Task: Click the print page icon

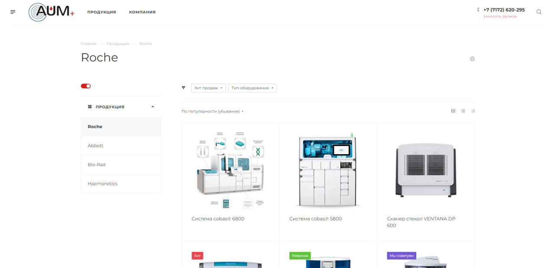Action: coord(472,59)
